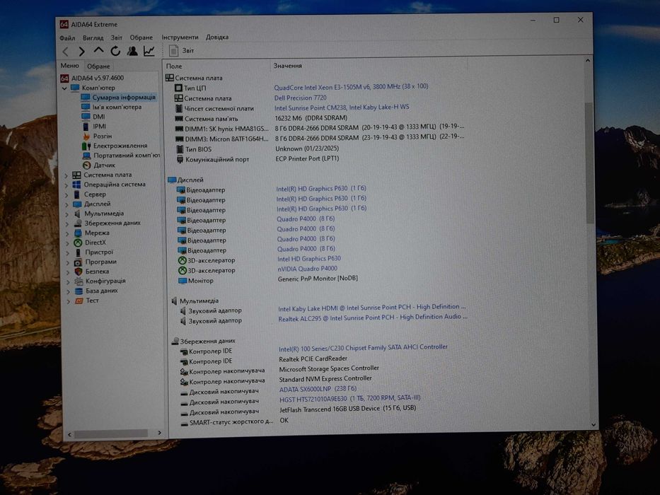The width and height of the screenshot is (660, 495).
Task: Collapse the Комп'ютер tree node
Action: coord(64,88)
